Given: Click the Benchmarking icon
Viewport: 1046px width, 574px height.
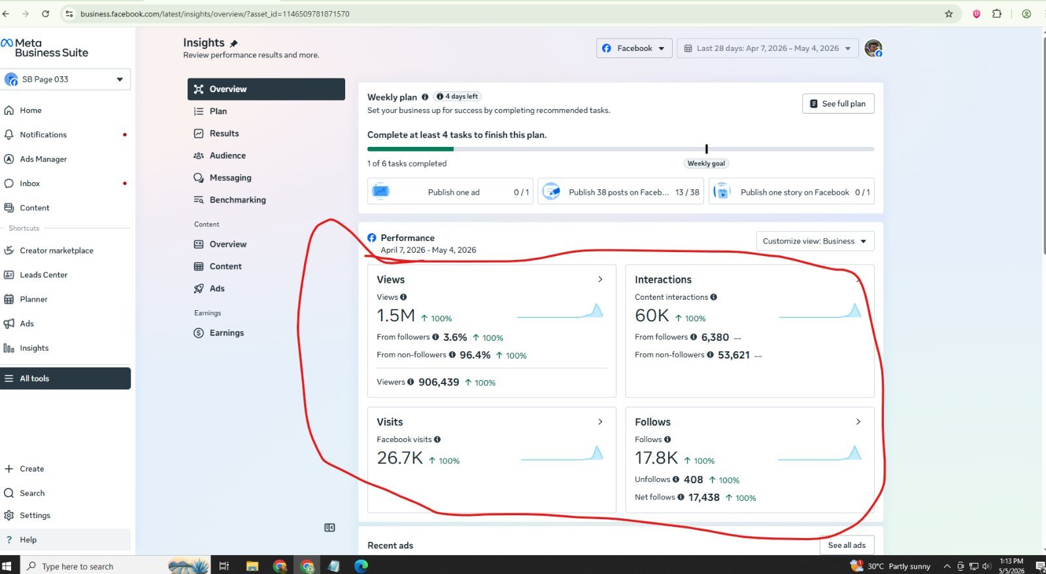Looking at the screenshot, I should click(199, 200).
